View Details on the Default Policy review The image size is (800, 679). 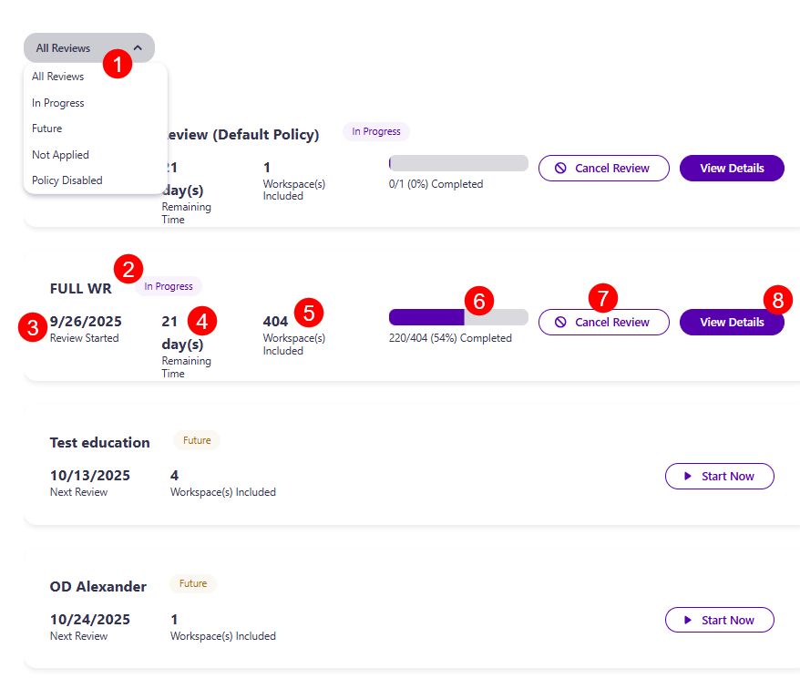tap(732, 168)
